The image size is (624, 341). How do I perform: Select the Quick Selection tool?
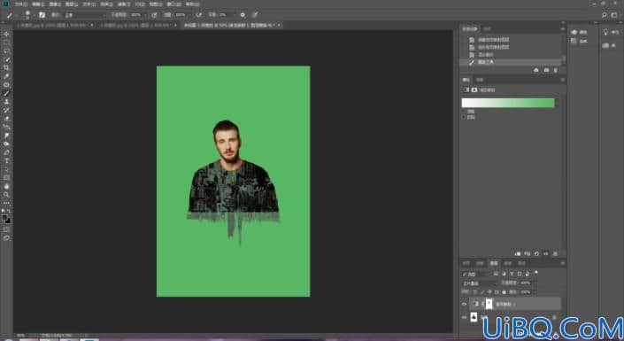tap(6, 59)
